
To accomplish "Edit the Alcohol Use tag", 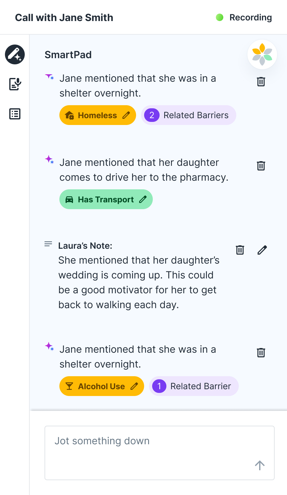I will point(134,386).
